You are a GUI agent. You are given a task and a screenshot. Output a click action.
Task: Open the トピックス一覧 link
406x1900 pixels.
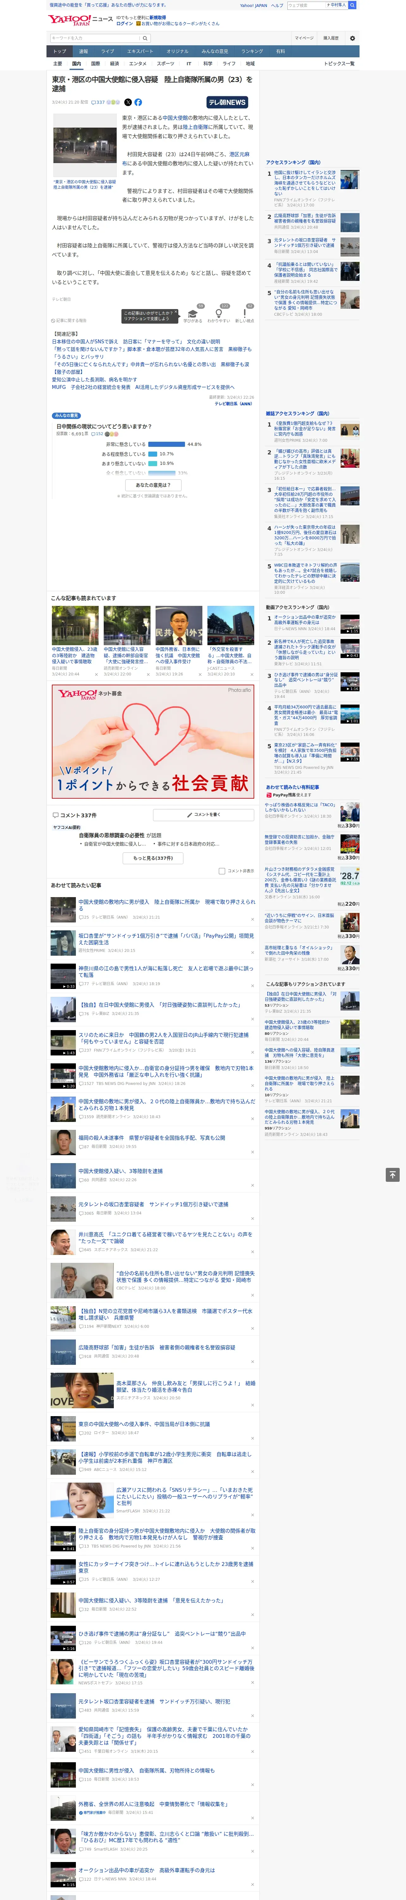point(339,63)
